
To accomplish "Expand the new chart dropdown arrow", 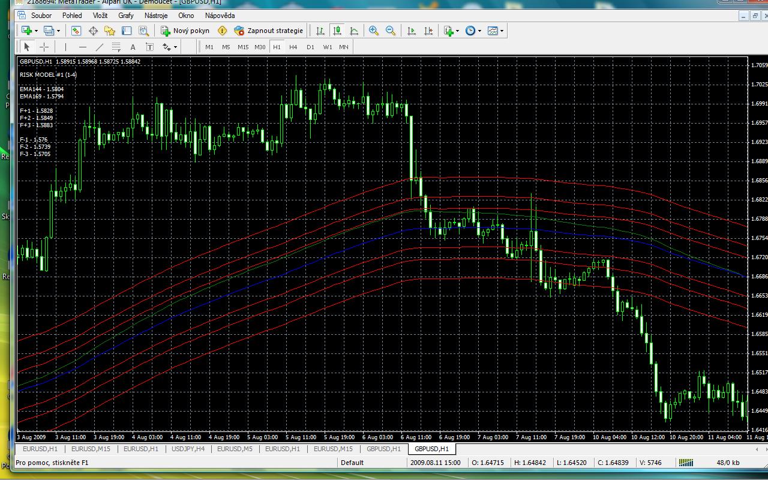I will (36, 31).
